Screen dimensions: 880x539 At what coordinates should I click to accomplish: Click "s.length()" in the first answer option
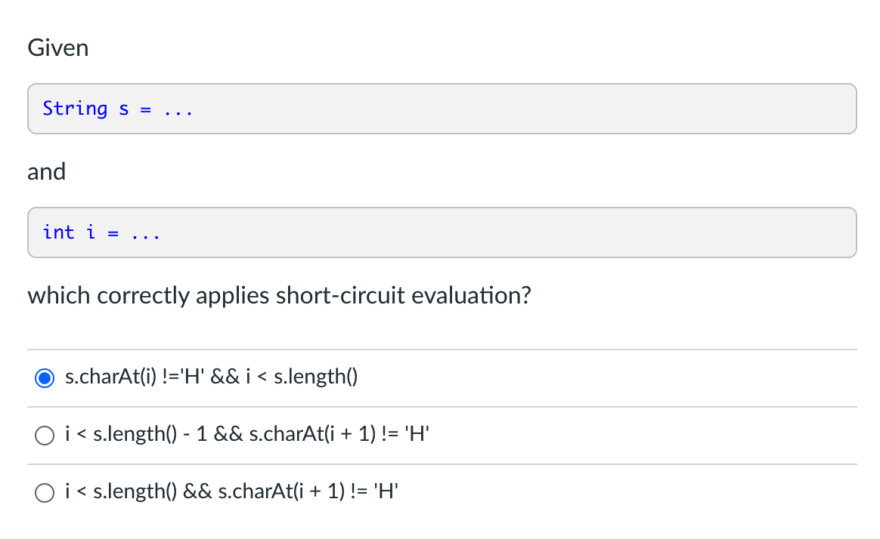(315, 377)
